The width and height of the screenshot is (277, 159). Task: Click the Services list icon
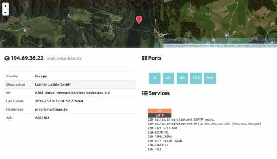[x=145, y=93]
